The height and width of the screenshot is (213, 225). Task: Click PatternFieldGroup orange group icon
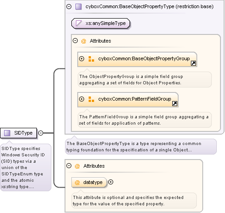[x=91, y=99]
